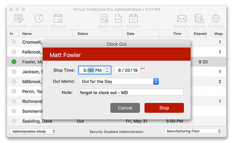Click the Out status for Spalding
The image size is (233, 143).
point(80,121)
